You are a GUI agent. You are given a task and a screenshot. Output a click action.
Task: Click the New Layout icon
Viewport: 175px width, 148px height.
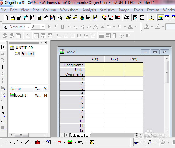coord(52,18)
